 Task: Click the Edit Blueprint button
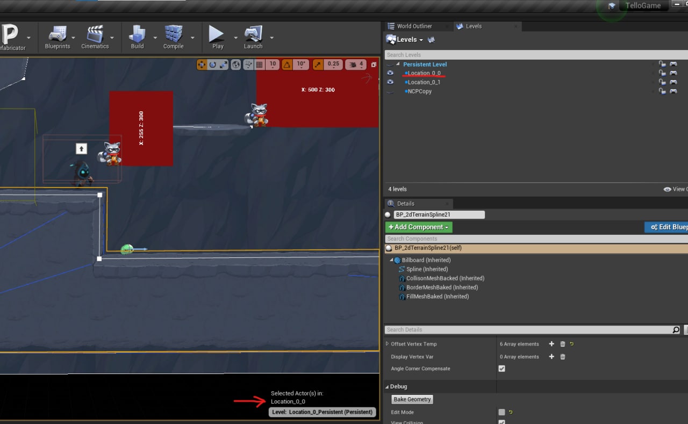point(666,227)
